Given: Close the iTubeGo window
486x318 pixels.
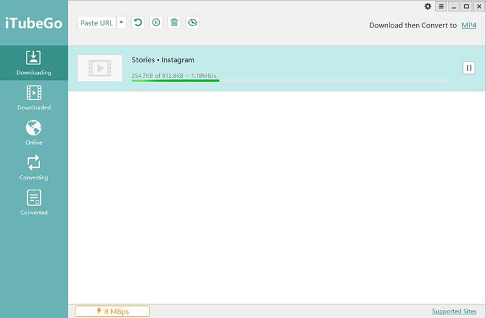Looking at the screenshot, I should pos(479,7).
